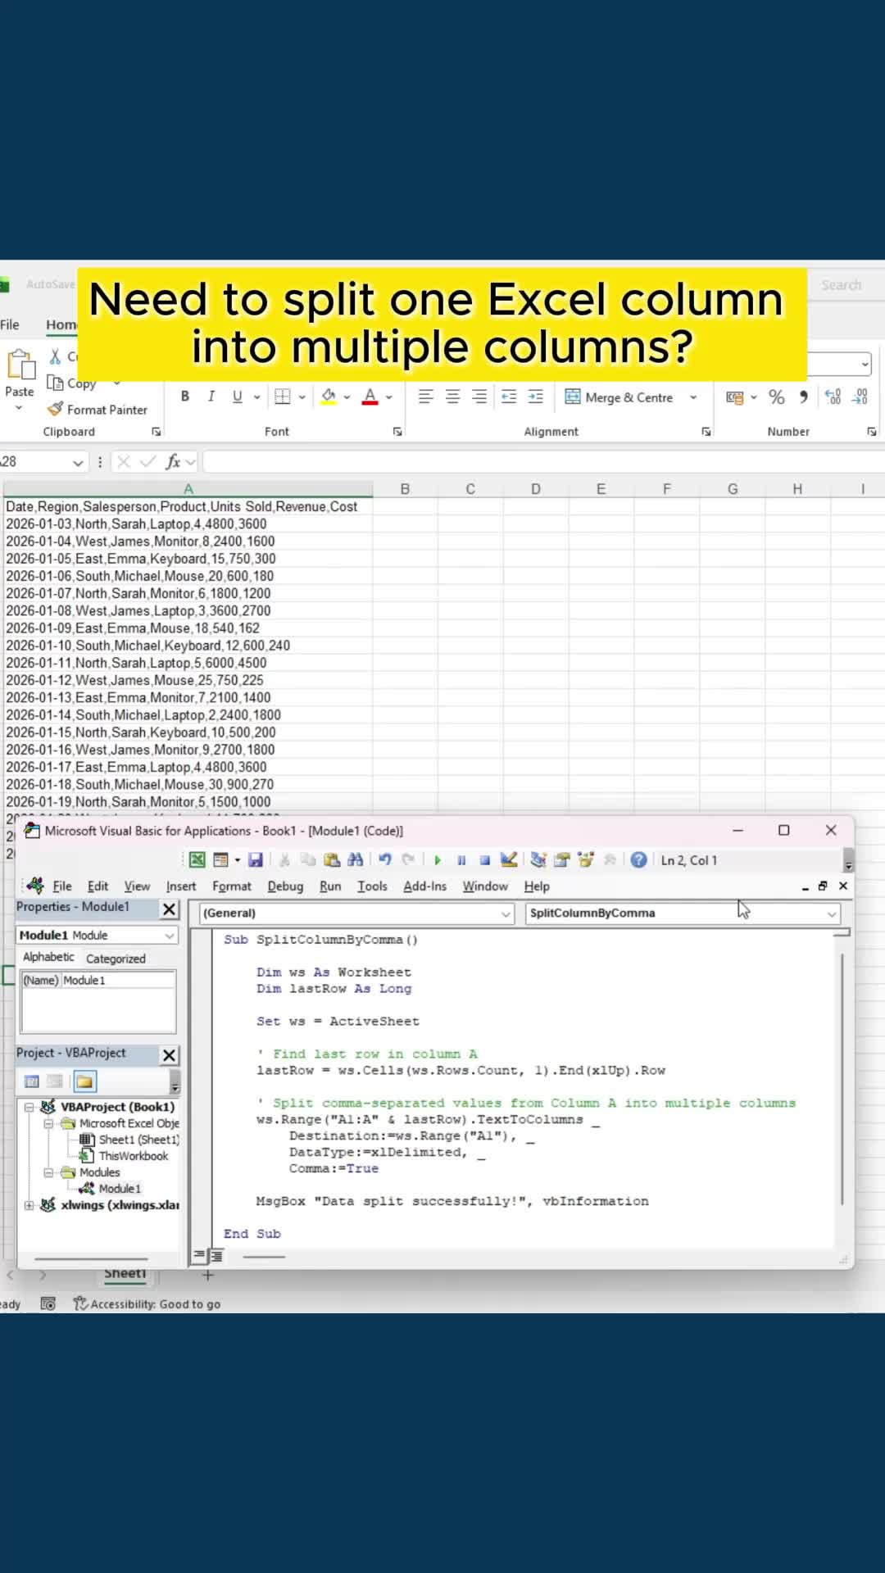Open Project Explorer icon in VBA toolbar
Viewport: 885px width, 1573px height.
pos(538,859)
